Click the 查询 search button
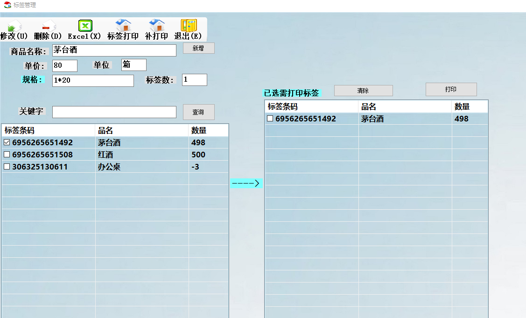The image size is (526, 318). pyautogui.click(x=199, y=112)
